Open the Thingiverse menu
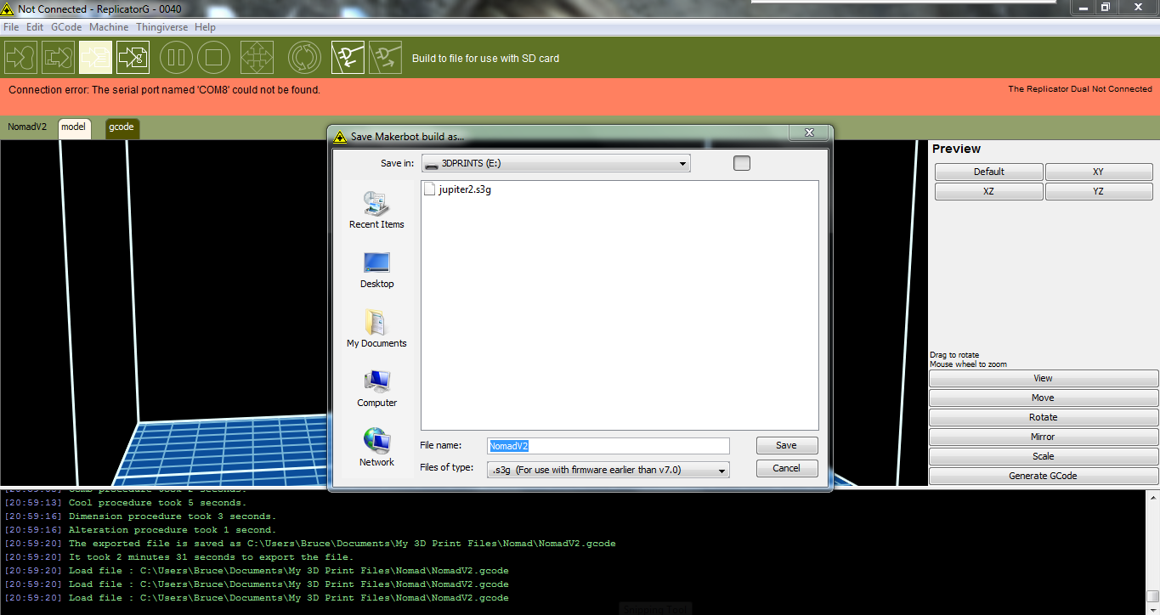This screenshot has height=615, width=1160. pos(162,27)
